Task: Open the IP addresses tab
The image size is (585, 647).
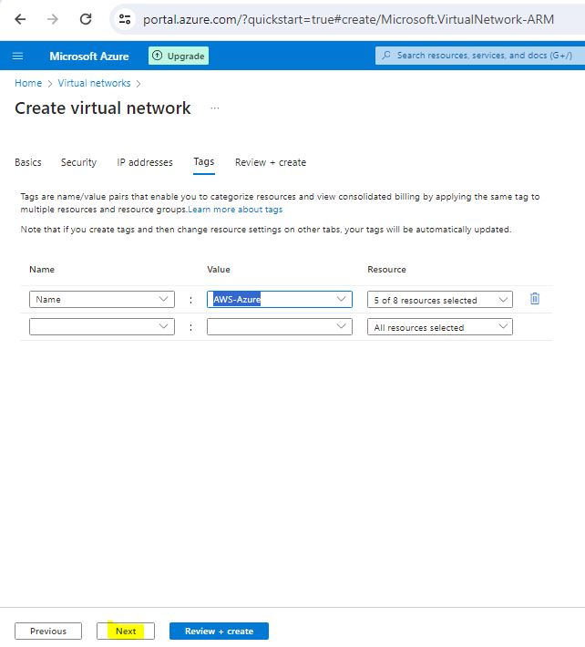Action: [145, 162]
